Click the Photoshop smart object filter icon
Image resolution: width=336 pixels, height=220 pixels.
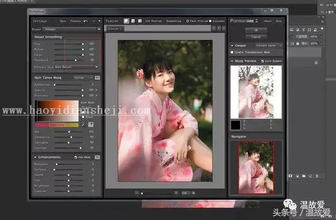[315, 30]
